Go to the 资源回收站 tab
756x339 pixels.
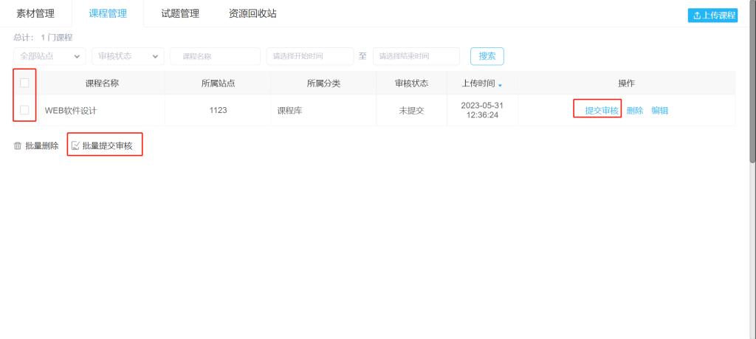pos(252,13)
